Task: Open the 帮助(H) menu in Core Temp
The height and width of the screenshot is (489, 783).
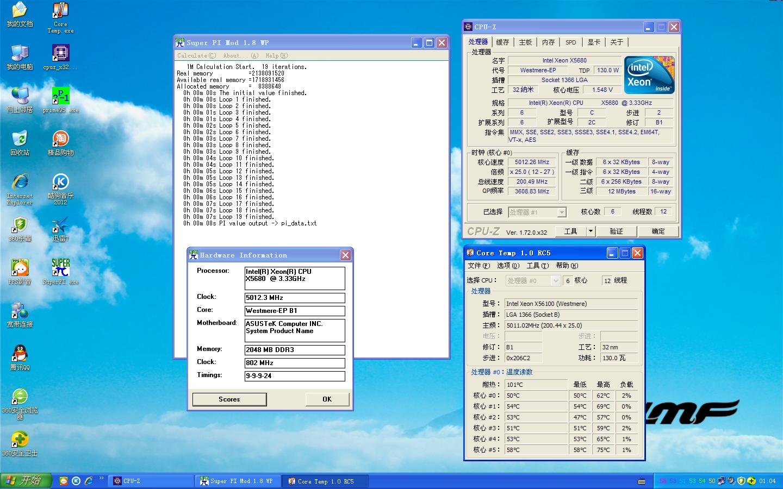Action: pos(567,266)
